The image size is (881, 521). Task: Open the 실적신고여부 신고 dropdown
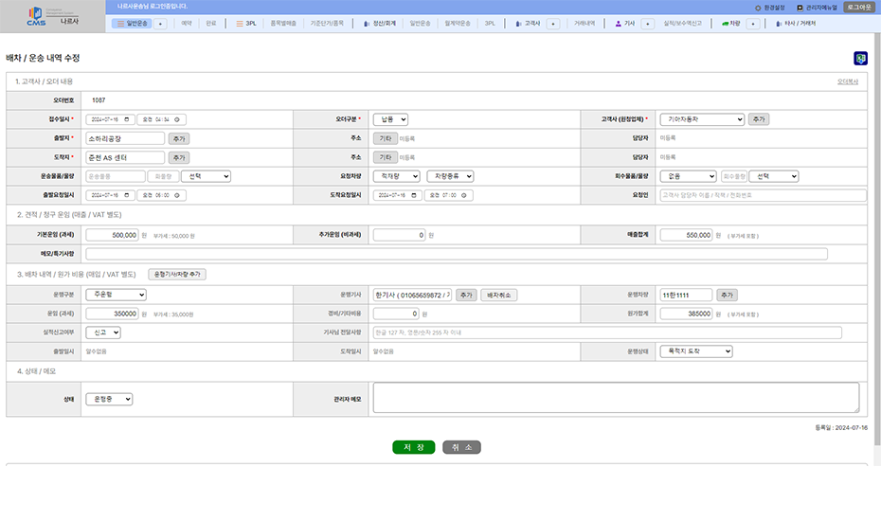coord(103,332)
